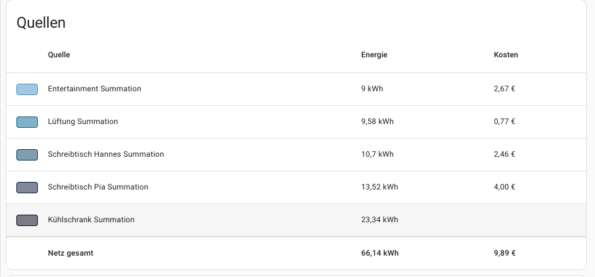Click the Lüftung Summation color swatch
This screenshot has width=595, height=277.
click(27, 122)
